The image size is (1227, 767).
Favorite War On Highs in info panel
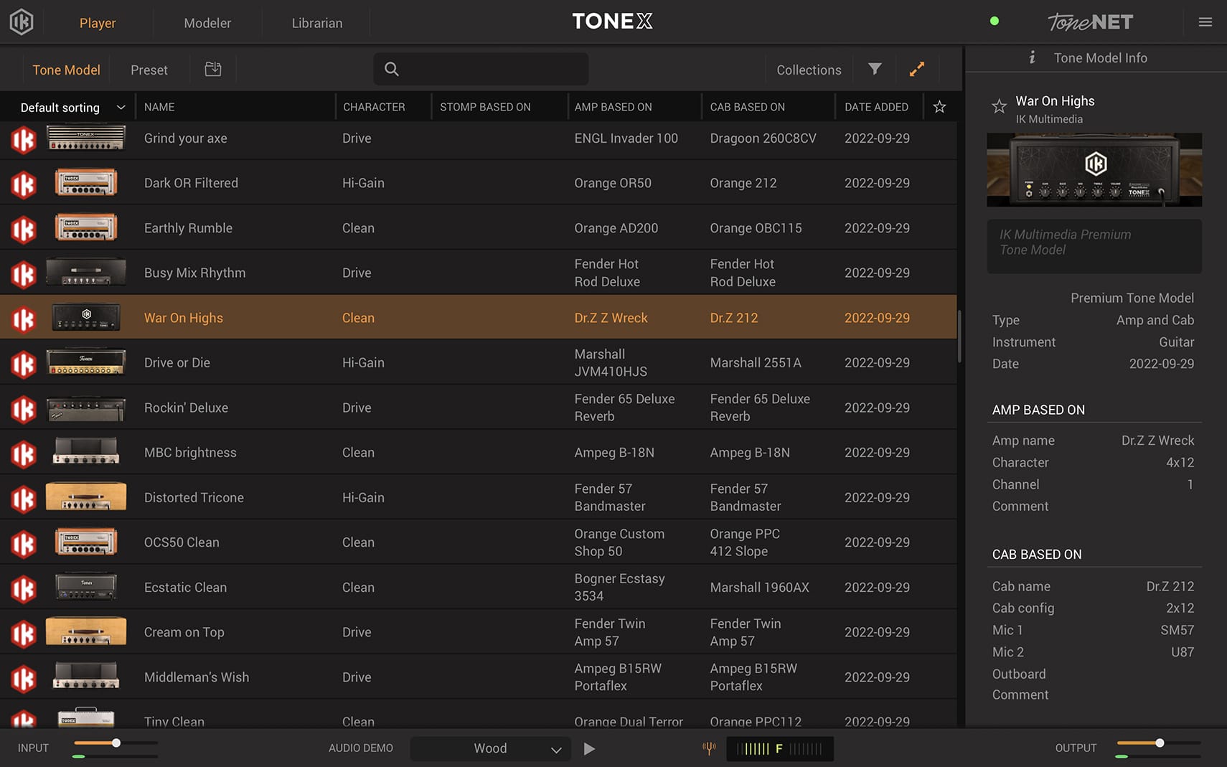pos(999,106)
